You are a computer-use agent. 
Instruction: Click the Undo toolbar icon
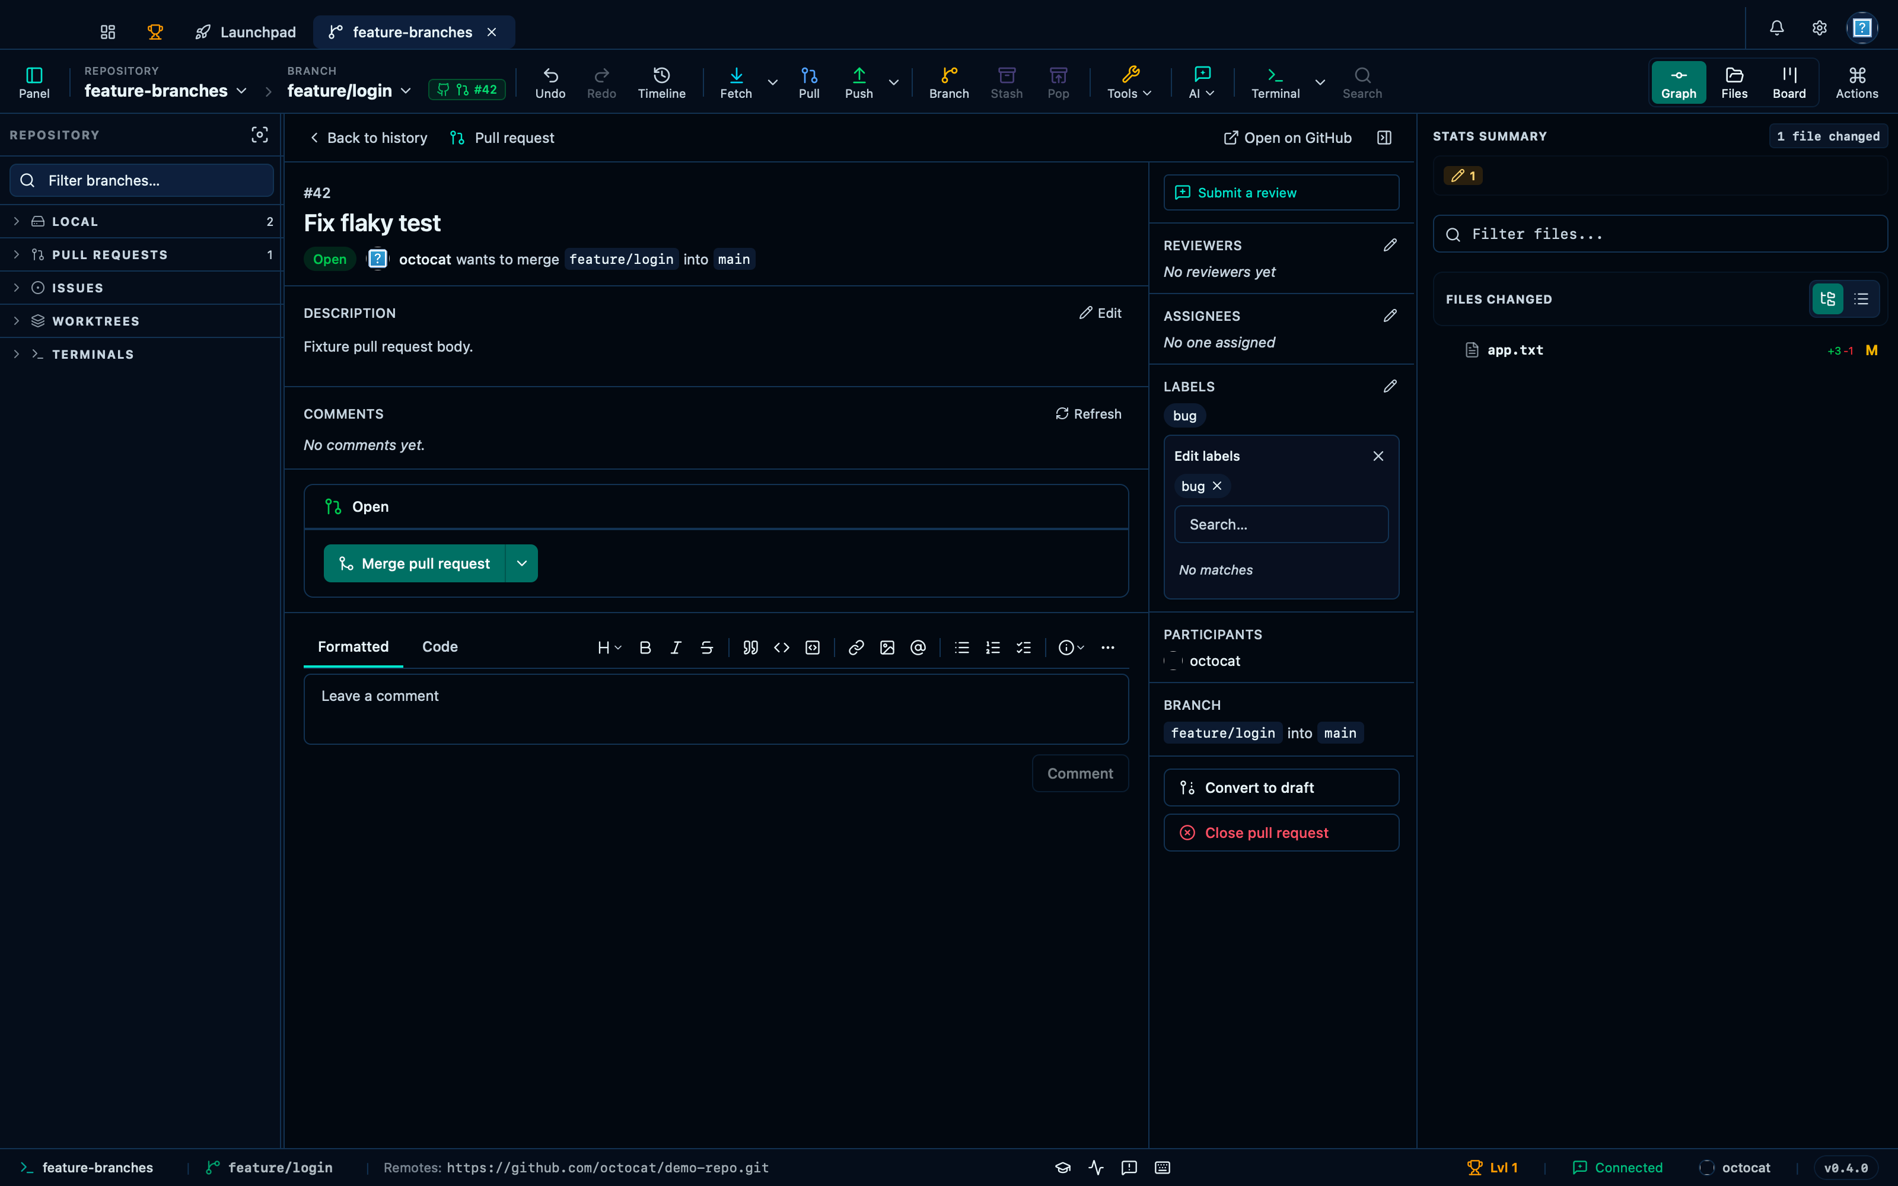550,82
